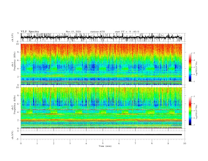Click the time axis tick label '8'

coord(152,143)
